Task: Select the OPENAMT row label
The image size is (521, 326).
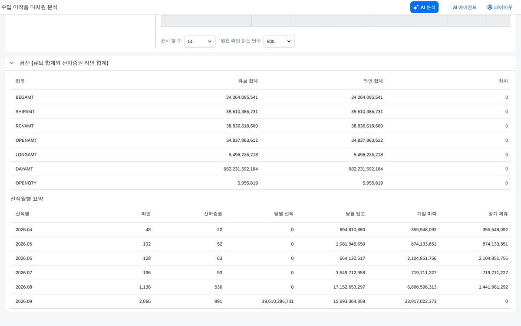Action: [x=26, y=140]
